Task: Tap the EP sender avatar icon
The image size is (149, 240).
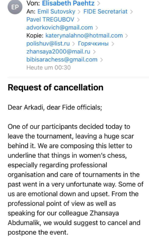Action: click(15, 7)
